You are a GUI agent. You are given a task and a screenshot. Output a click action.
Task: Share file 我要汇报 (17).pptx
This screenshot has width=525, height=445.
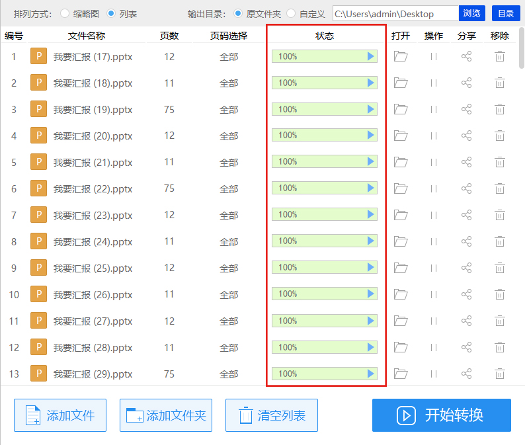(466, 56)
